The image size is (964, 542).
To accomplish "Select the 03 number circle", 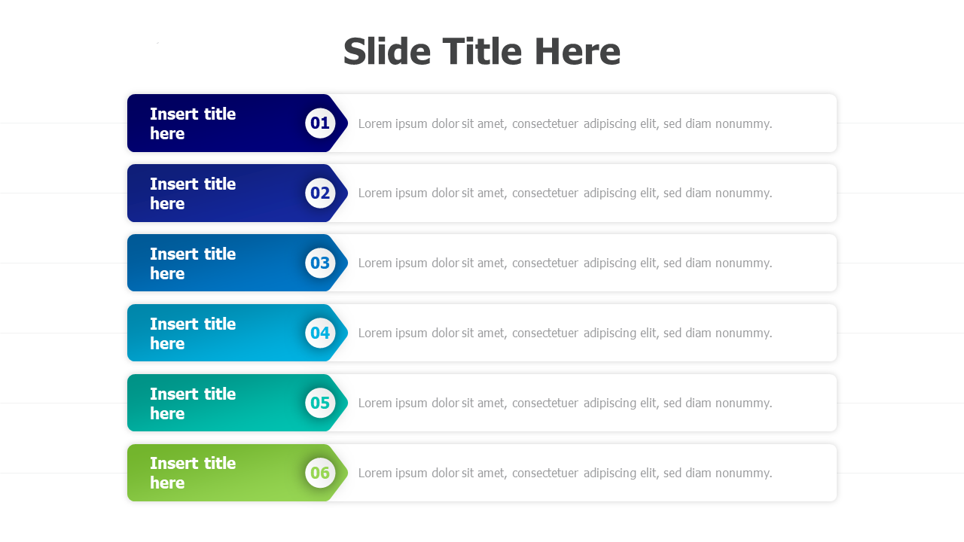I will click(x=320, y=263).
